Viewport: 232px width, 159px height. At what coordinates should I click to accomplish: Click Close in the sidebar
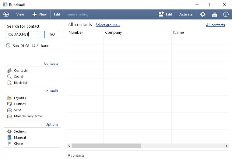coord(18,143)
